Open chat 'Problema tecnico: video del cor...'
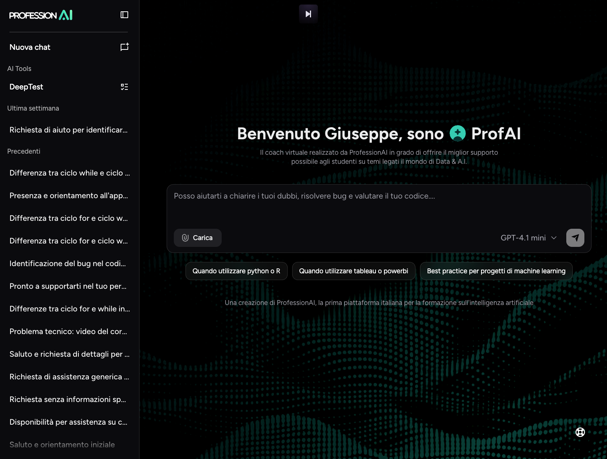The height and width of the screenshot is (459, 607). (68, 331)
